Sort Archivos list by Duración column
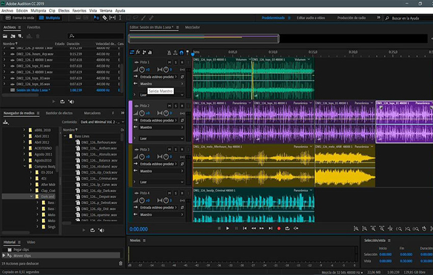The width and height of the screenshot is (433, 275). pyautogui.click(x=73, y=44)
